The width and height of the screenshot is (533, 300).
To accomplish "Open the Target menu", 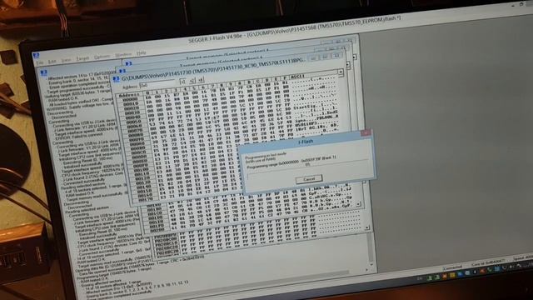I will click(x=82, y=57).
